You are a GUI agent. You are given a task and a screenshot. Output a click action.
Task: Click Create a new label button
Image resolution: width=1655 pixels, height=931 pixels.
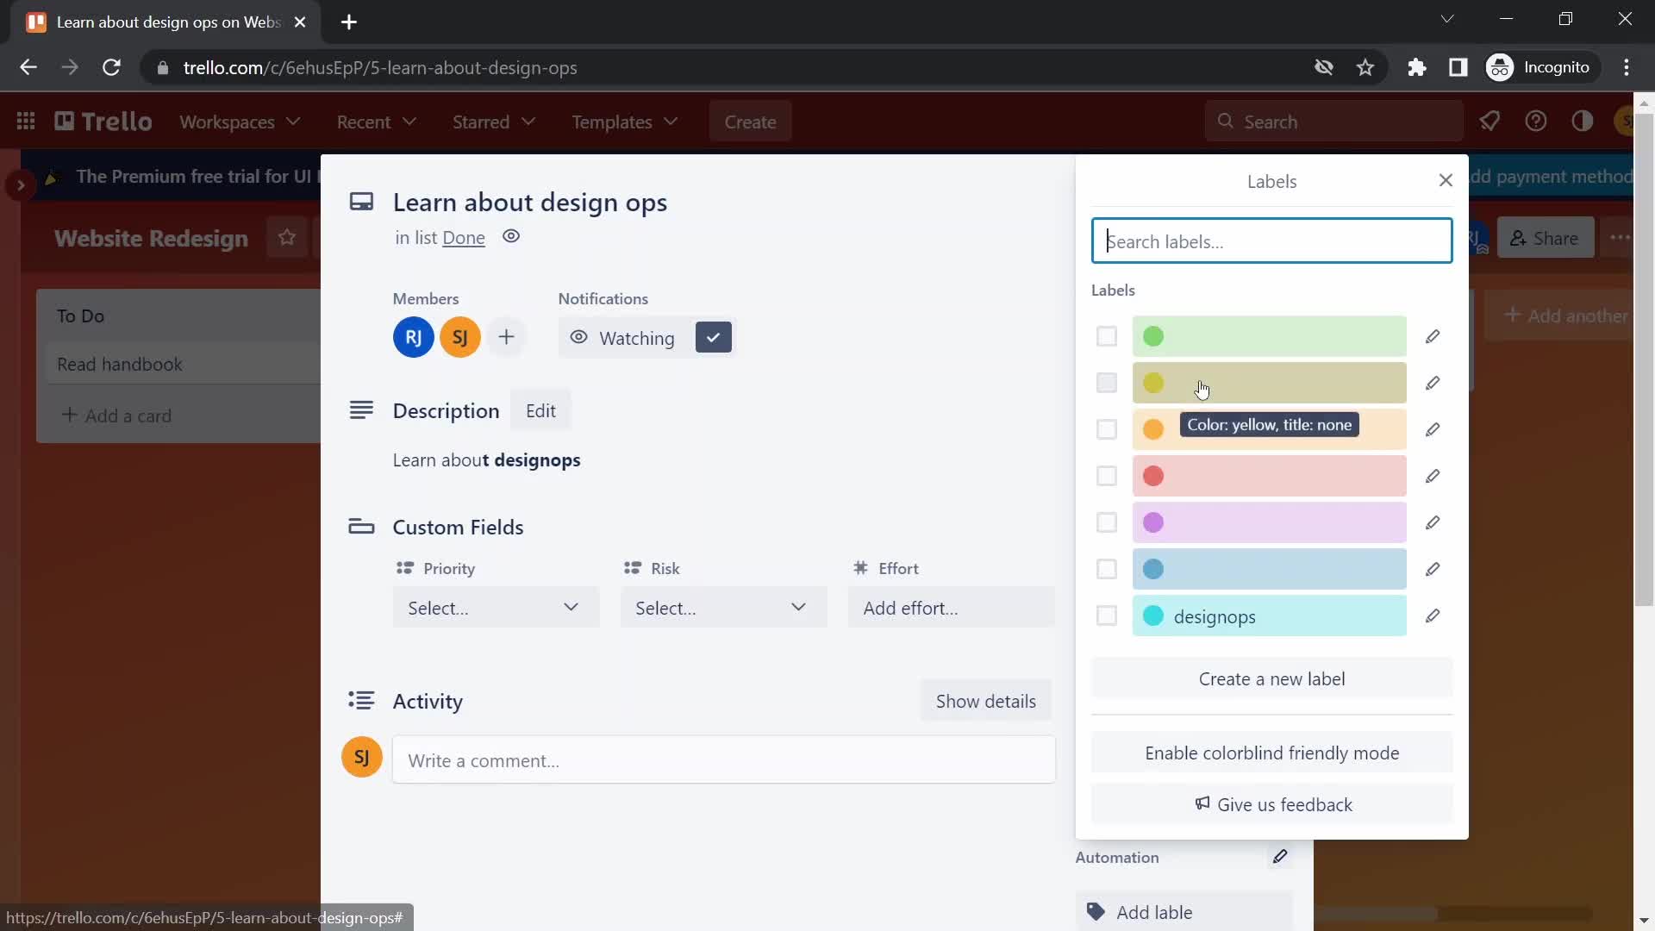point(1272,678)
